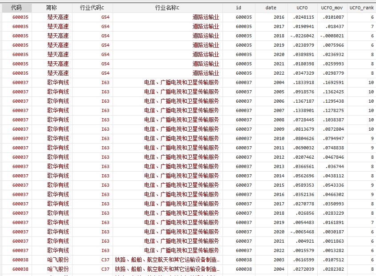Click the 代码 column header
This screenshot has width=376, height=276.
click(16, 8)
